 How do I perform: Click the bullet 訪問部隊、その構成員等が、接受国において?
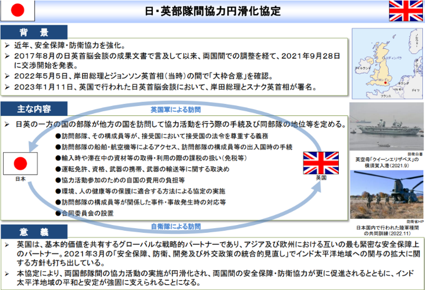pyautogui.click(x=162, y=136)
